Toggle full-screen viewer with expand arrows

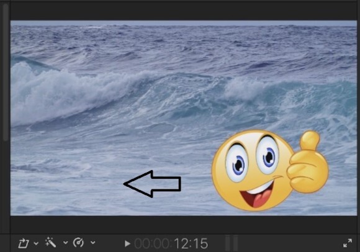point(348,243)
